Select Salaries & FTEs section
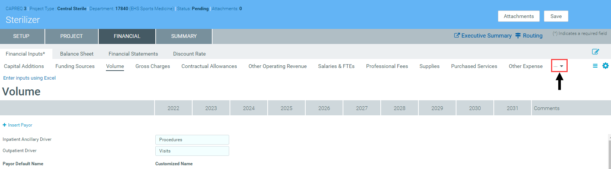 tap(336, 66)
